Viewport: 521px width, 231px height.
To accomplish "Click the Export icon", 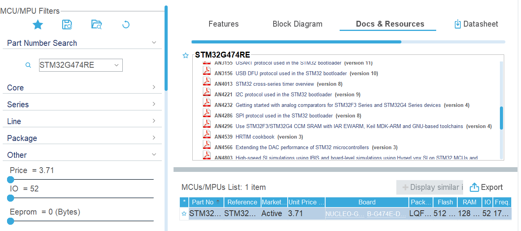I will click(474, 187).
